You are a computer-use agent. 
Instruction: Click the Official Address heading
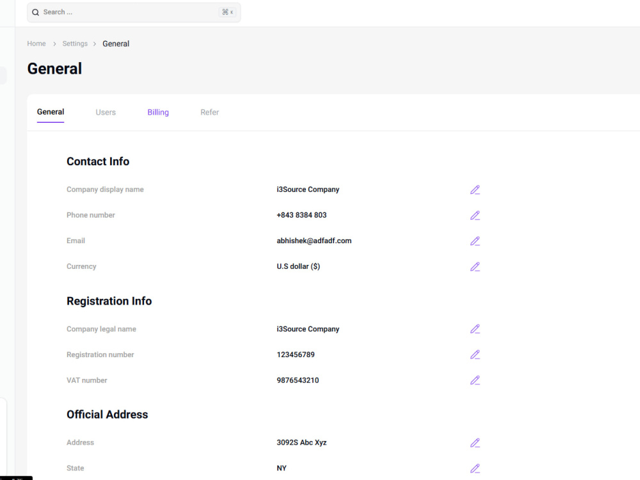tap(108, 414)
